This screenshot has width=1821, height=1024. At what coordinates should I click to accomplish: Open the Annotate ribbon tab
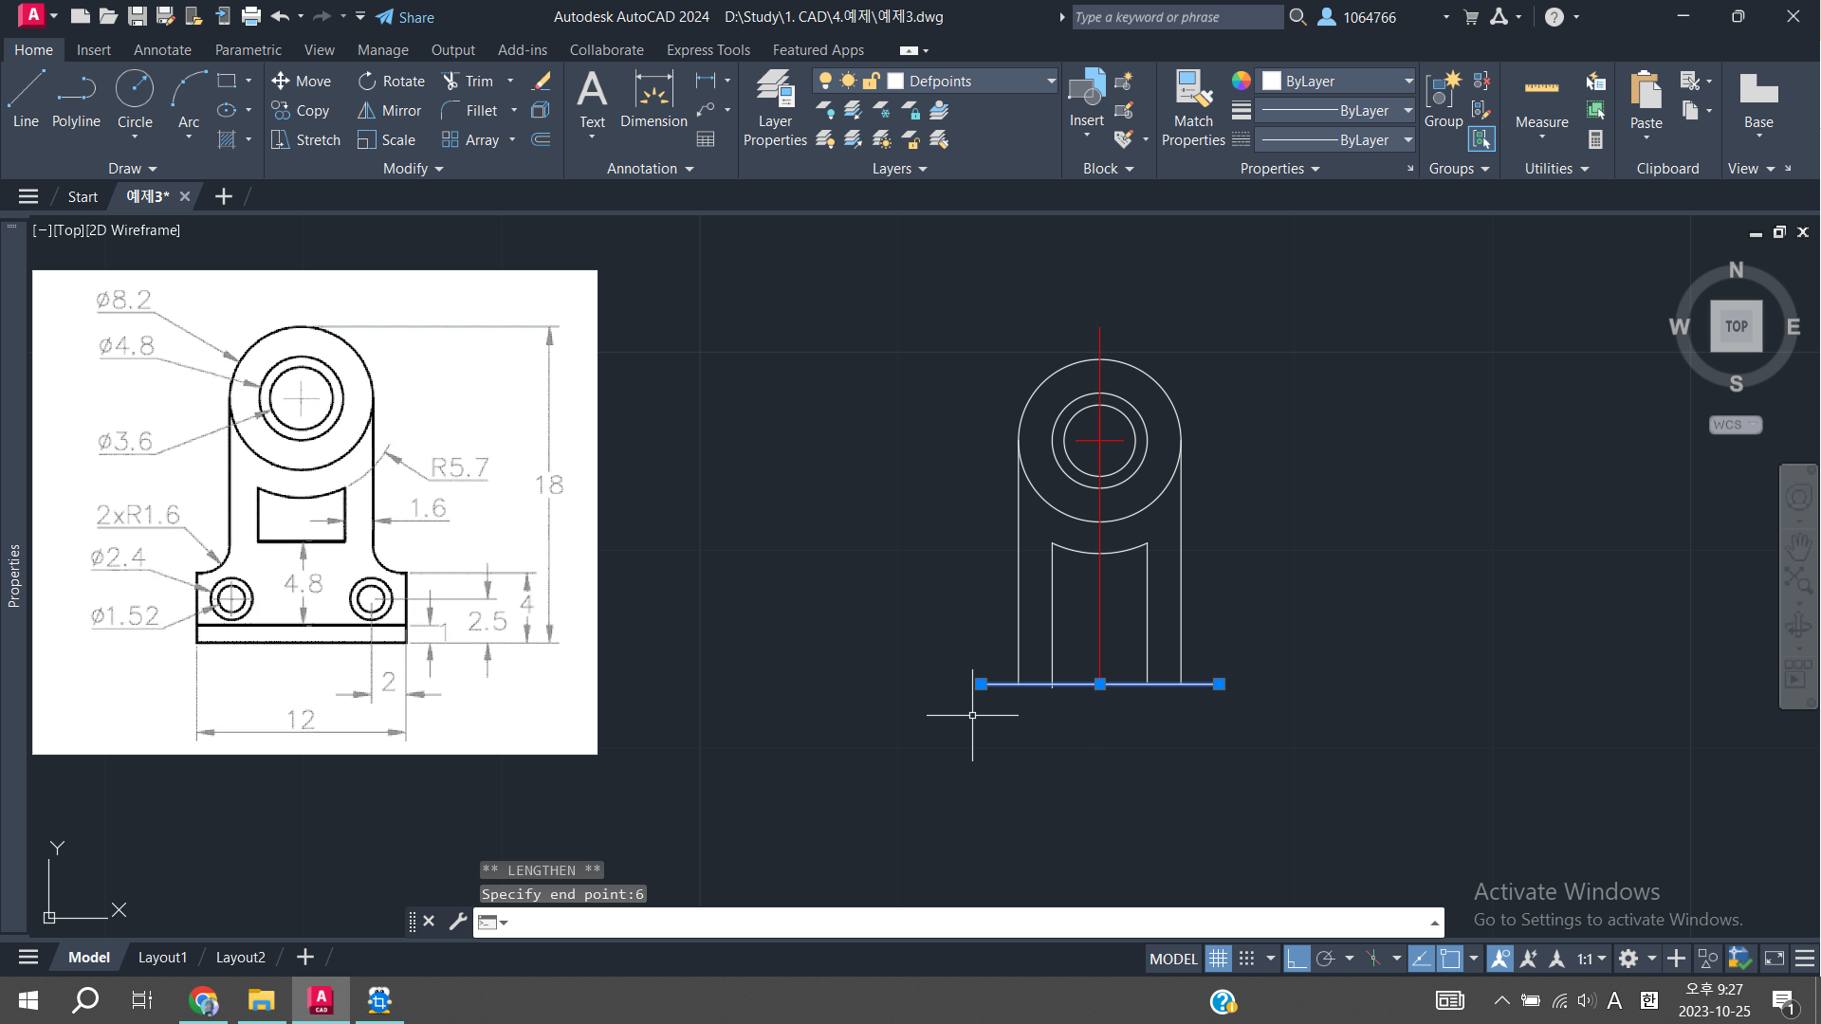tap(162, 50)
